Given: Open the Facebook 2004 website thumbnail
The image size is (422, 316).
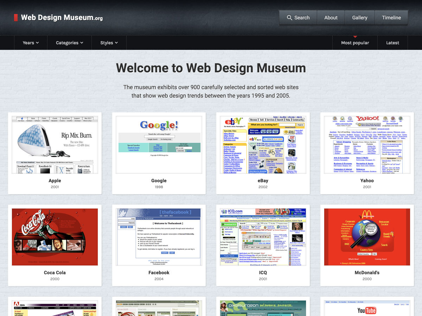Looking at the screenshot, I should point(159,237).
